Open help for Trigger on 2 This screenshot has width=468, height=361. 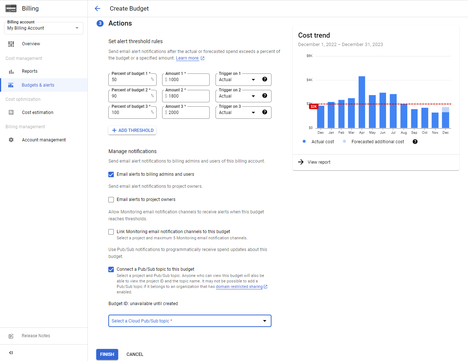(265, 96)
